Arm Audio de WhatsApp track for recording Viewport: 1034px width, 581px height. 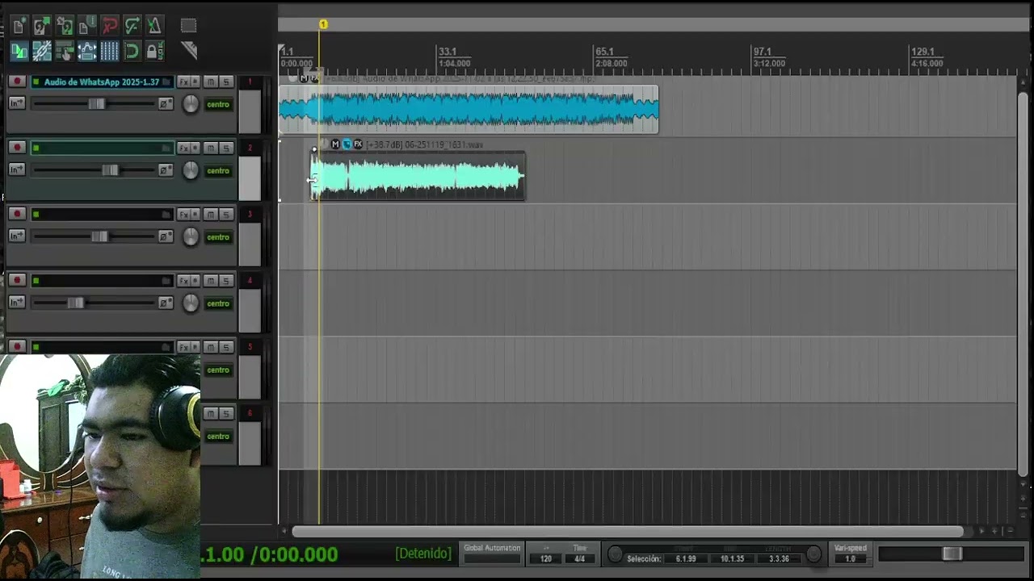click(x=17, y=82)
